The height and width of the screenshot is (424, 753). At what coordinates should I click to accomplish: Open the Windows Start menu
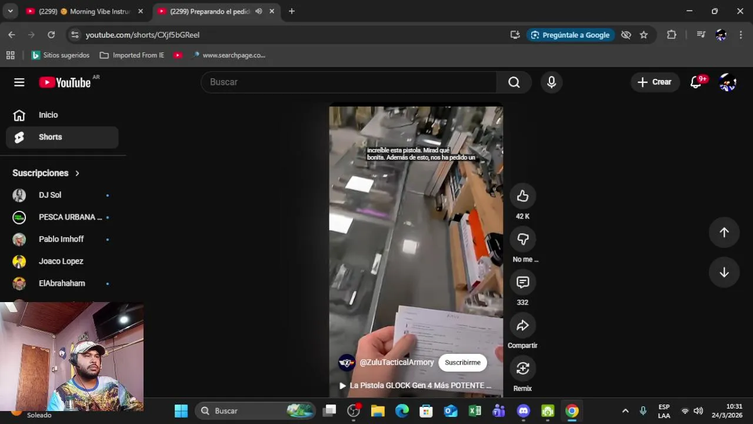tap(181, 411)
